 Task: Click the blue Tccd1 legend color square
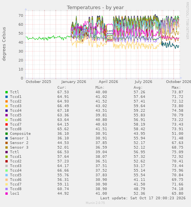[x=7, y=97]
